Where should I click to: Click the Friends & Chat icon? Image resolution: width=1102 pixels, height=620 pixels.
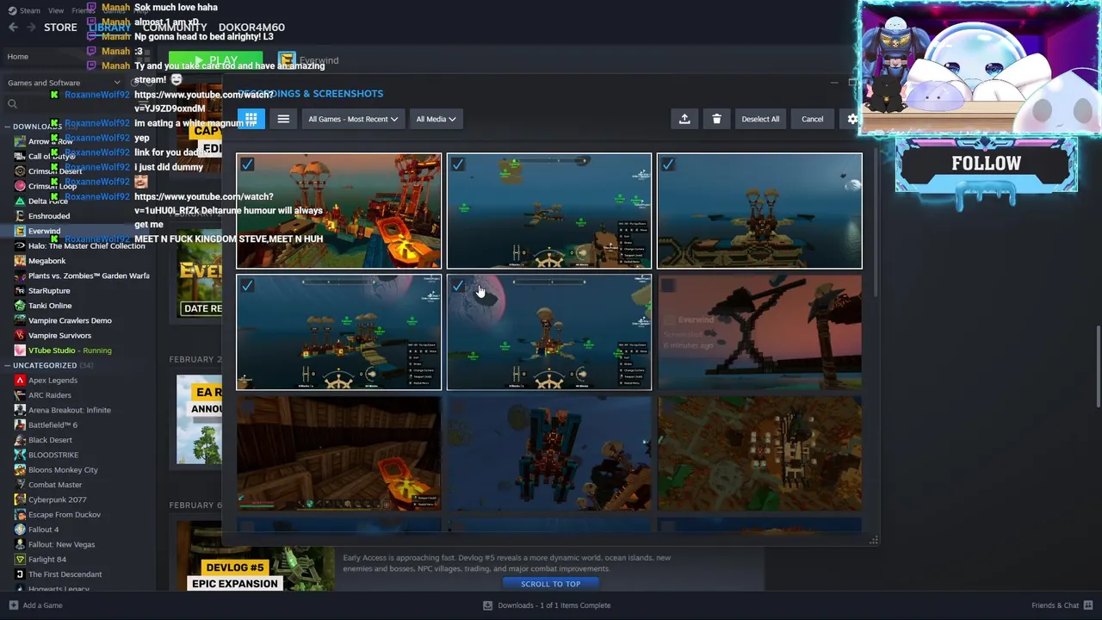tap(1087, 605)
